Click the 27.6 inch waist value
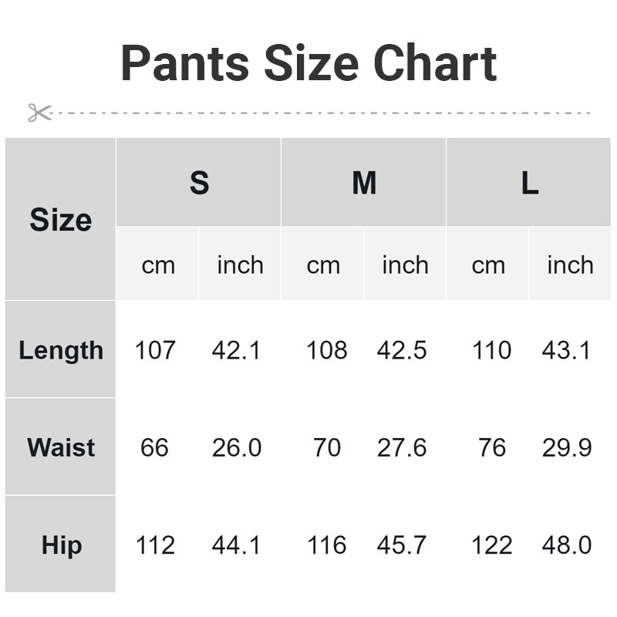 [x=402, y=447]
